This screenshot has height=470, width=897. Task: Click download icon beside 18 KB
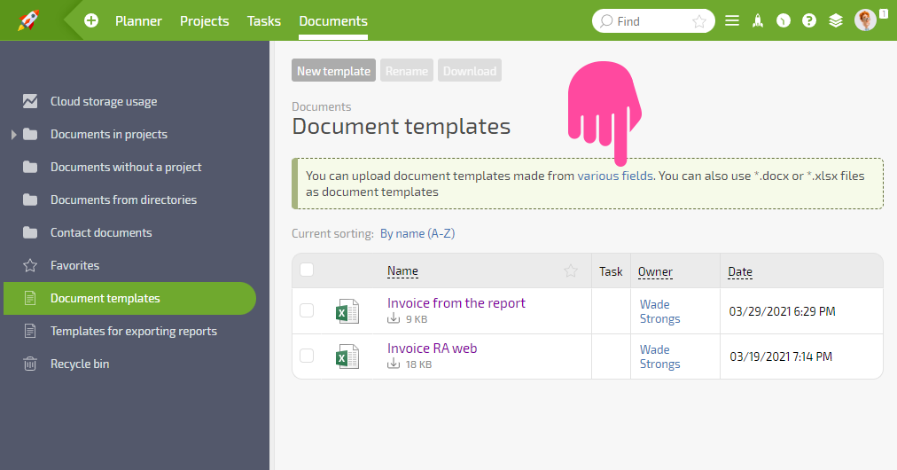(x=394, y=364)
